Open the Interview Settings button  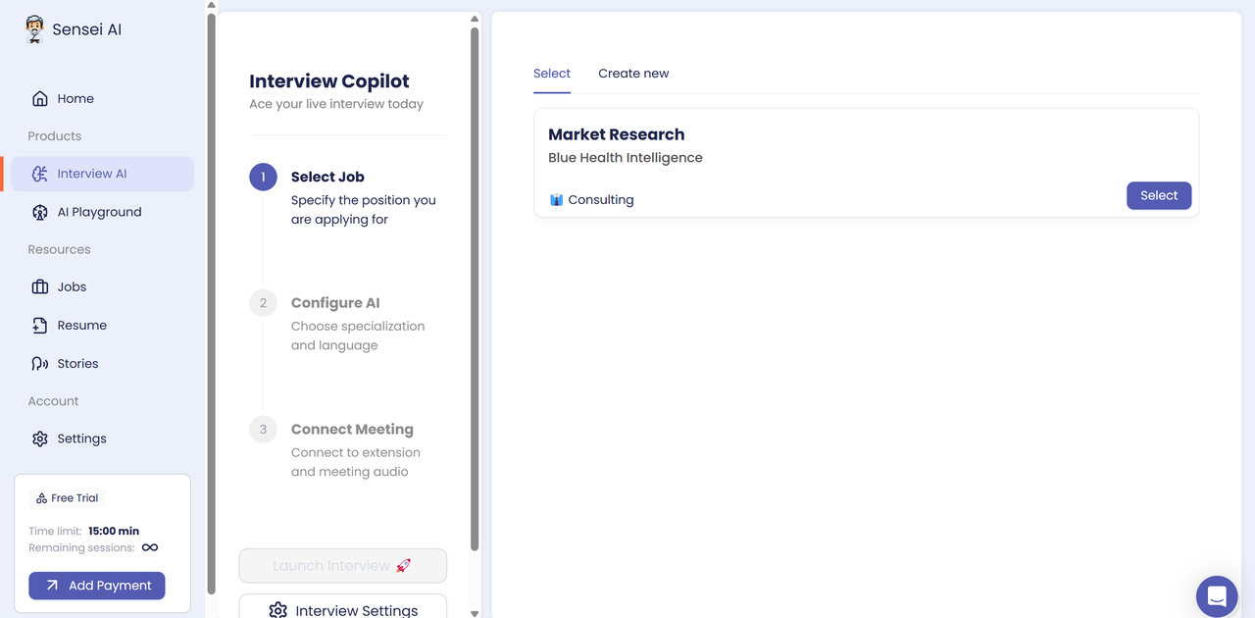coord(343,609)
